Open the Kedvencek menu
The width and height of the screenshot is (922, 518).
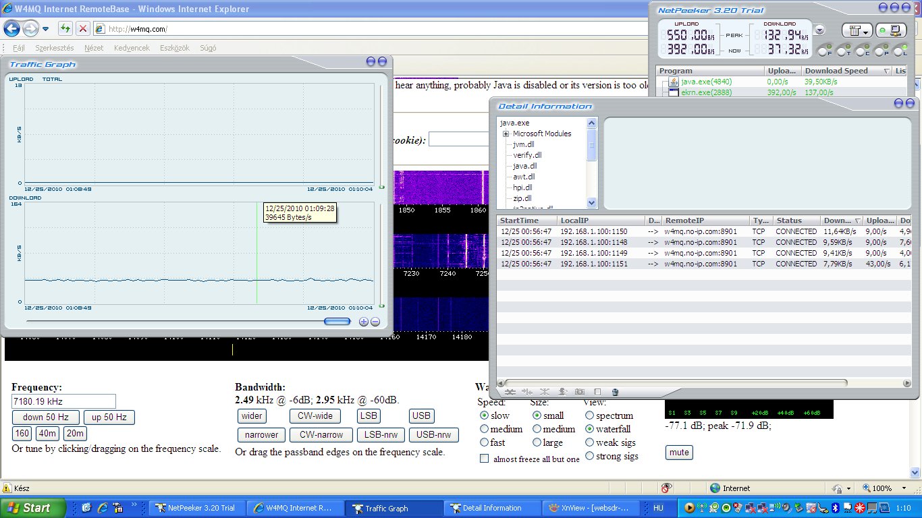pyautogui.click(x=132, y=48)
